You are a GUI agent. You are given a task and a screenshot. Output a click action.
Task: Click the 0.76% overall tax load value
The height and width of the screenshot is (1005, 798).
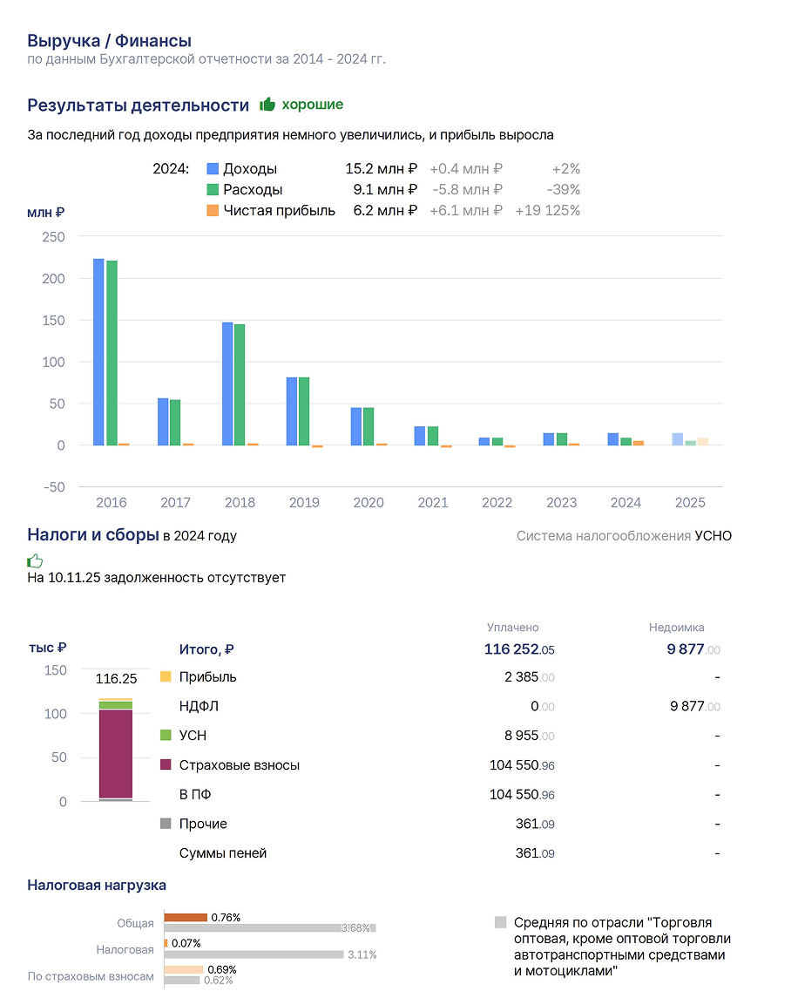(227, 918)
